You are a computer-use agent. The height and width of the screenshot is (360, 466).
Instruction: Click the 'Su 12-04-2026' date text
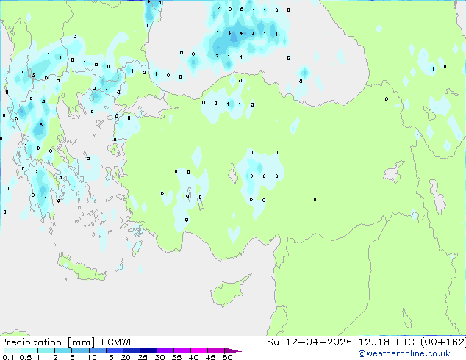pos(309,342)
